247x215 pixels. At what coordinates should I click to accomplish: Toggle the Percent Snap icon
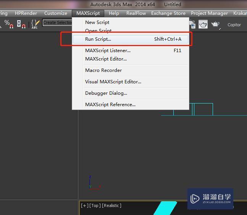coord(9,24)
